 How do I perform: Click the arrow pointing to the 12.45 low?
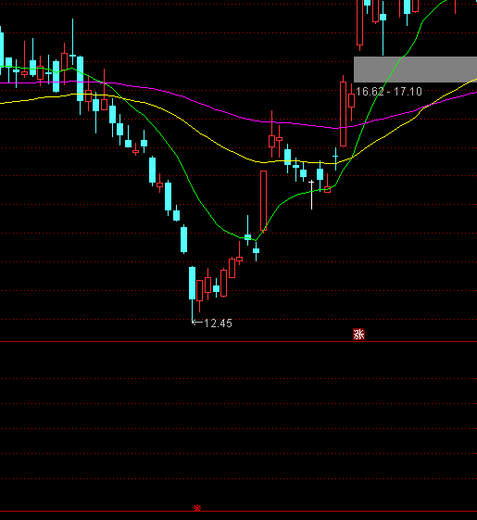pos(197,322)
